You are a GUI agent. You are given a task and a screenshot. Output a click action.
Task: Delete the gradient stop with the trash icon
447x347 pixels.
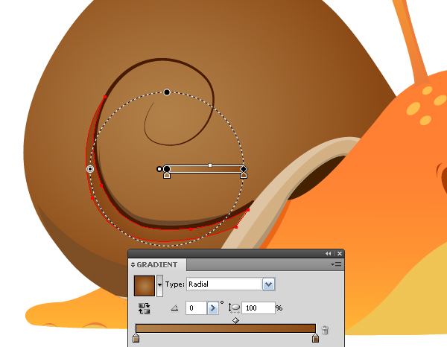pos(325,330)
